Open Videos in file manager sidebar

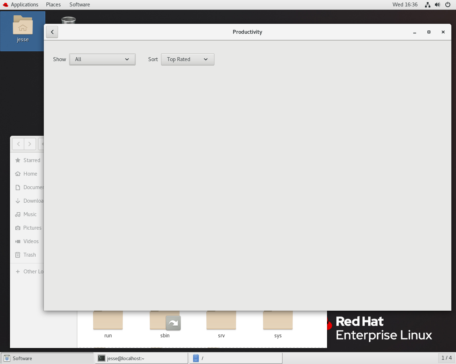click(27, 241)
